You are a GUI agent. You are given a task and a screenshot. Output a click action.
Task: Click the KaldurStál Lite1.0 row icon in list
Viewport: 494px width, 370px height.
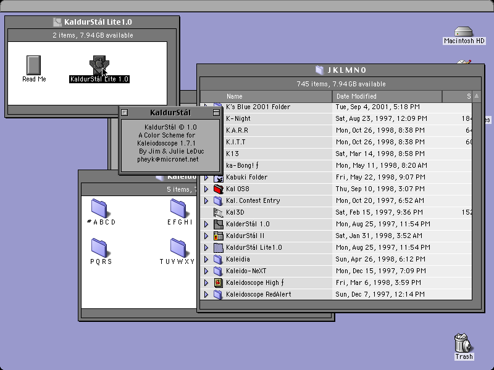[x=219, y=248]
